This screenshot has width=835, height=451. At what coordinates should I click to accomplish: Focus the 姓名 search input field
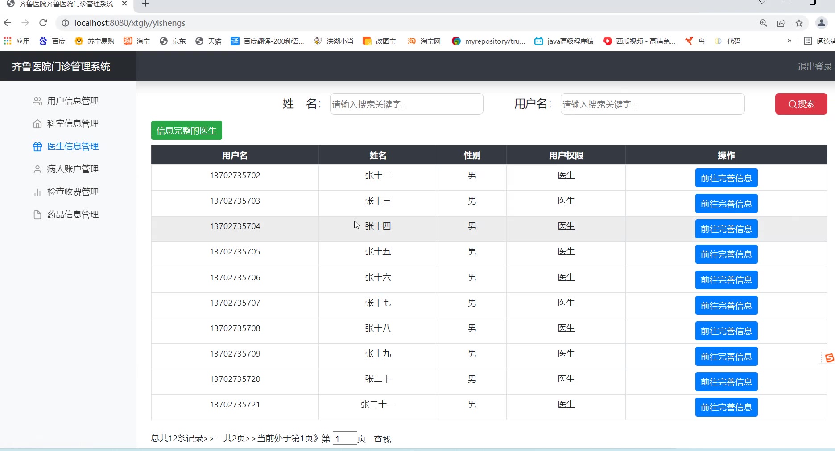pos(406,104)
